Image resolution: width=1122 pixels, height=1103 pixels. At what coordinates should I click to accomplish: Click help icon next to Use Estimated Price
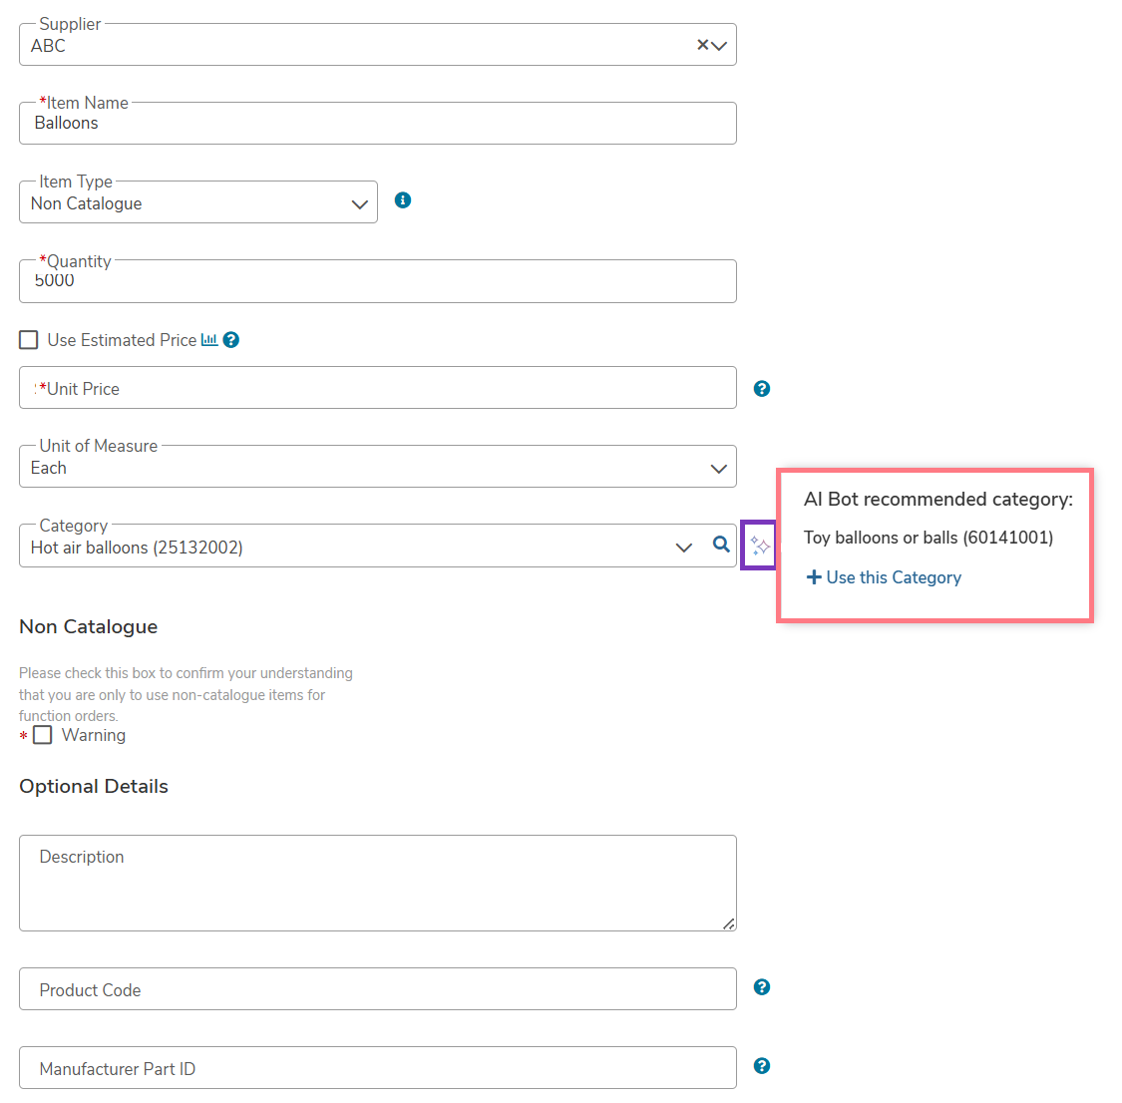click(x=231, y=340)
